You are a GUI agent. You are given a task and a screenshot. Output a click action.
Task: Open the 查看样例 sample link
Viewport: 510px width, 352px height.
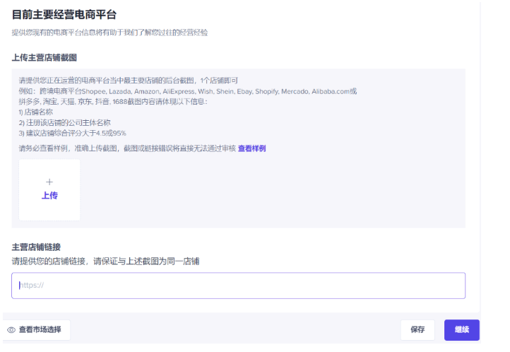[251, 148]
